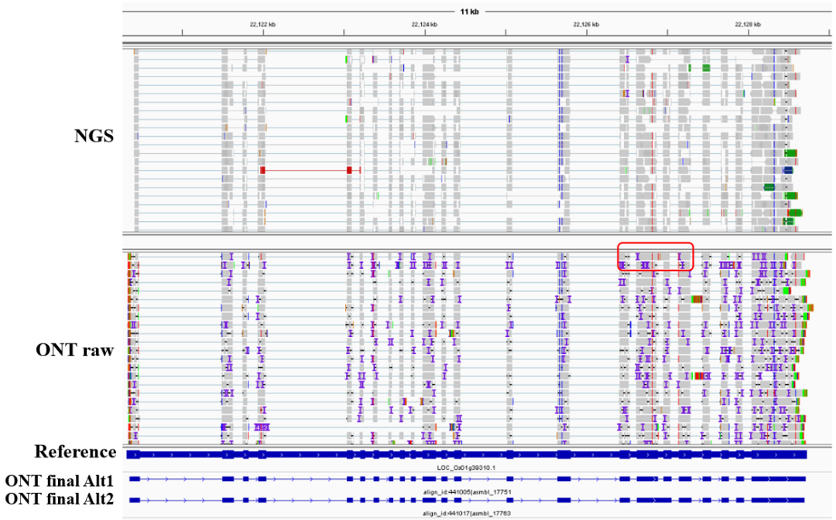The width and height of the screenshot is (836, 520).
Task: Click the 22,124 kb ruler label
Action: click(x=424, y=25)
